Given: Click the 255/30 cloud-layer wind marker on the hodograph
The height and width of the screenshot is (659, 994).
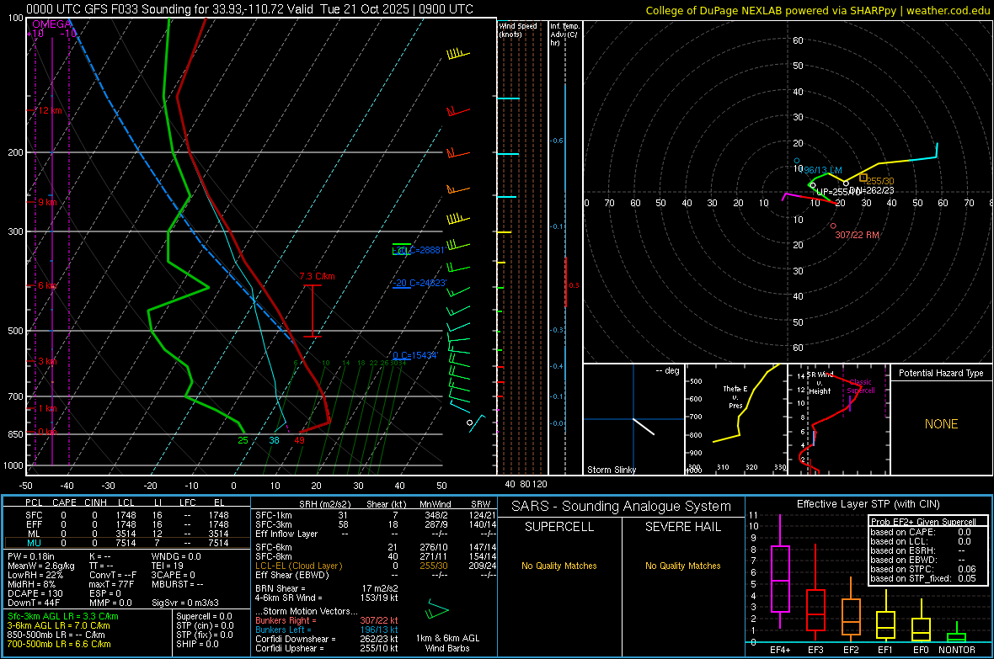Looking at the screenshot, I should tap(863, 178).
